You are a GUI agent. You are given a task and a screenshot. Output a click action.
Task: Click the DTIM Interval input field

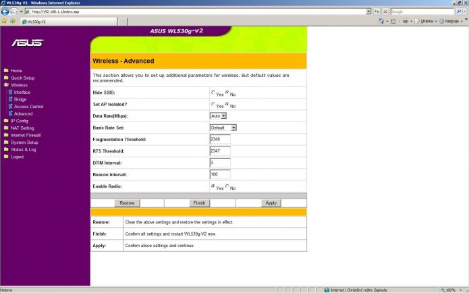click(220, 163)
